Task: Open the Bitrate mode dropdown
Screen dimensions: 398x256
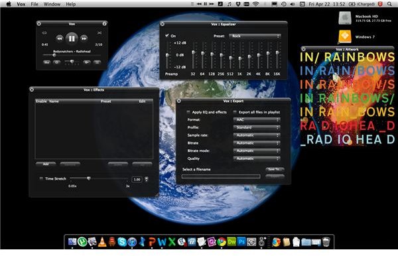Action: pyautogui.click(x=257, y=151)
